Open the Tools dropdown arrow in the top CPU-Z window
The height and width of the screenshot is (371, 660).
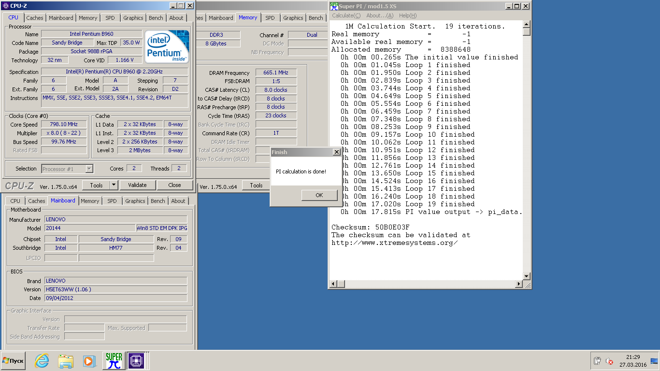pos(114,185)
